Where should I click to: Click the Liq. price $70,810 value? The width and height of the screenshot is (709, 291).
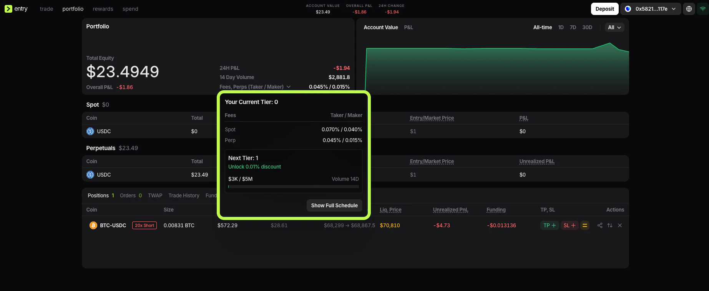coord(390,225)
